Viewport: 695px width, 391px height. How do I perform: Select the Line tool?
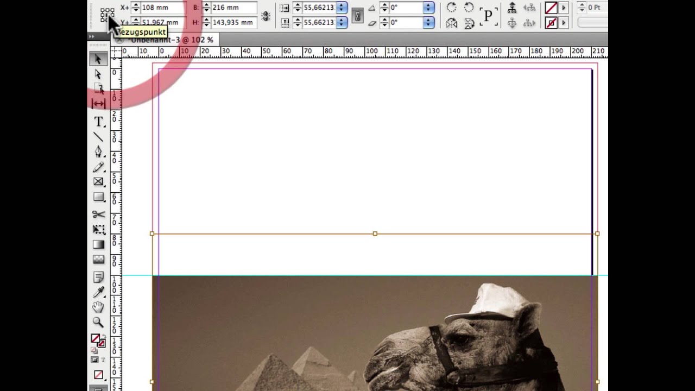[x=98, y=137]
